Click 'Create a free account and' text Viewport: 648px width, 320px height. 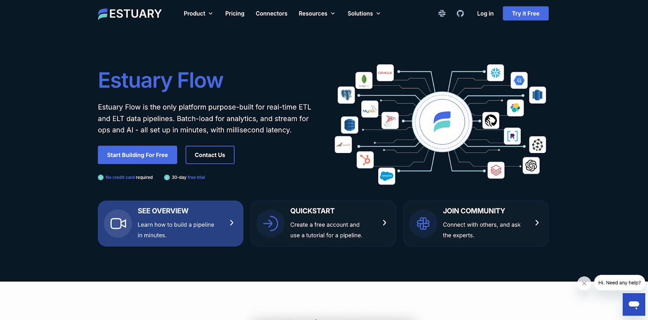[325, 225]
